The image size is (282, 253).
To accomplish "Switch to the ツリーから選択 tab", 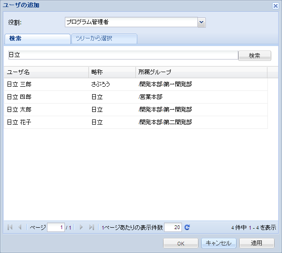I will coord(104,39).
